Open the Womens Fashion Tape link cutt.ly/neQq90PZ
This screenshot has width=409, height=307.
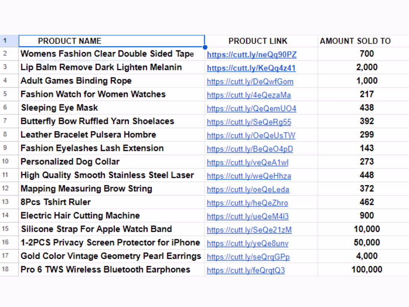point(252,54)
